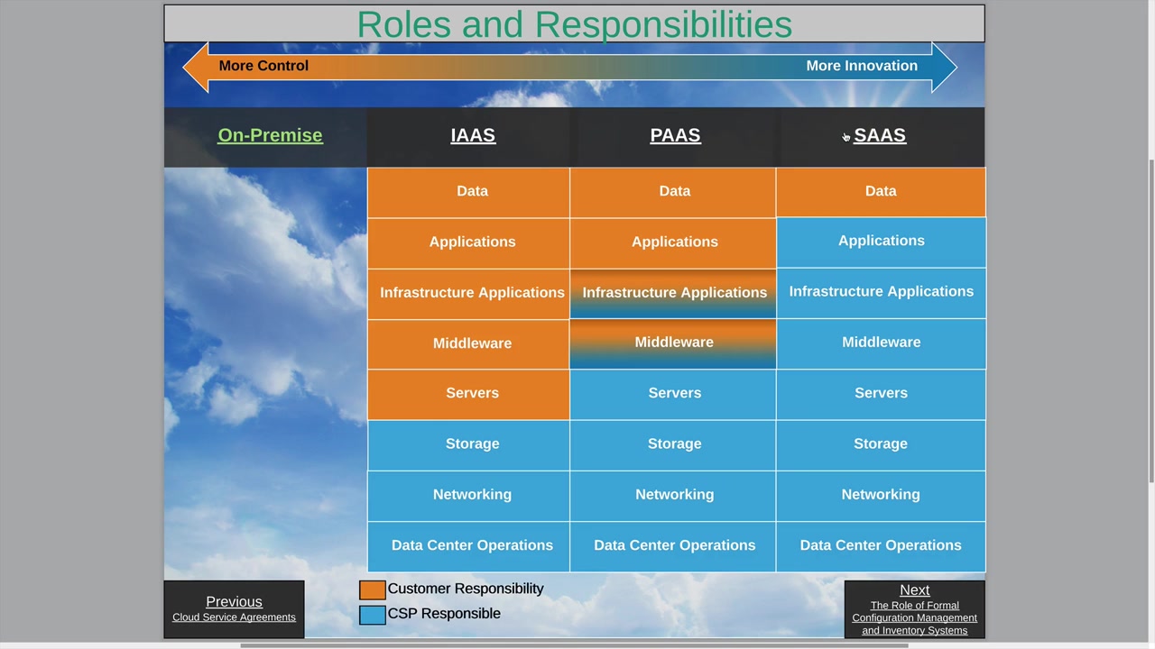Click the PAAS Storage cell

coord(673,445)
